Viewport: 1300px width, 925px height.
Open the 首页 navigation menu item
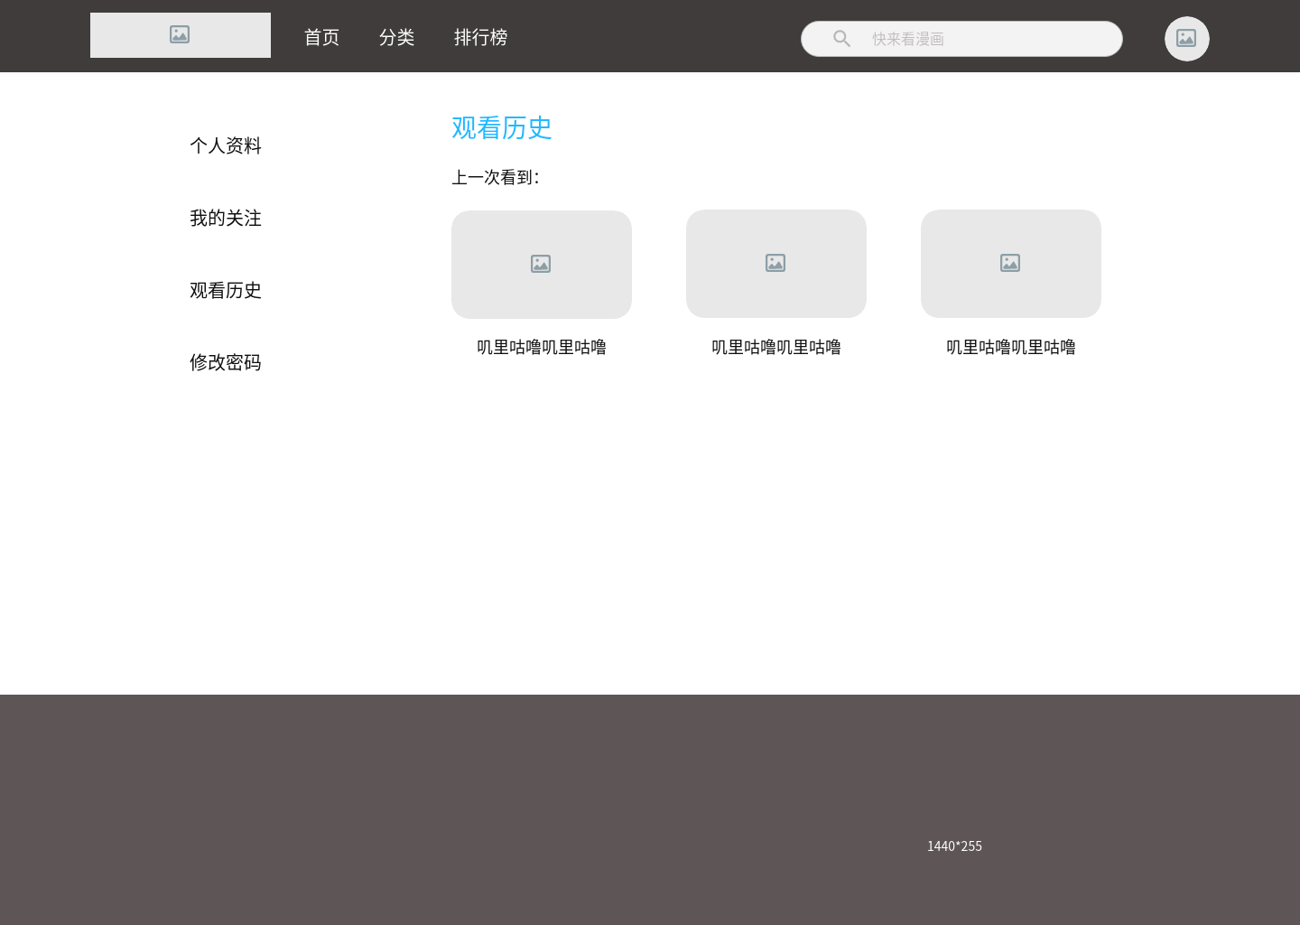point(320,37)
